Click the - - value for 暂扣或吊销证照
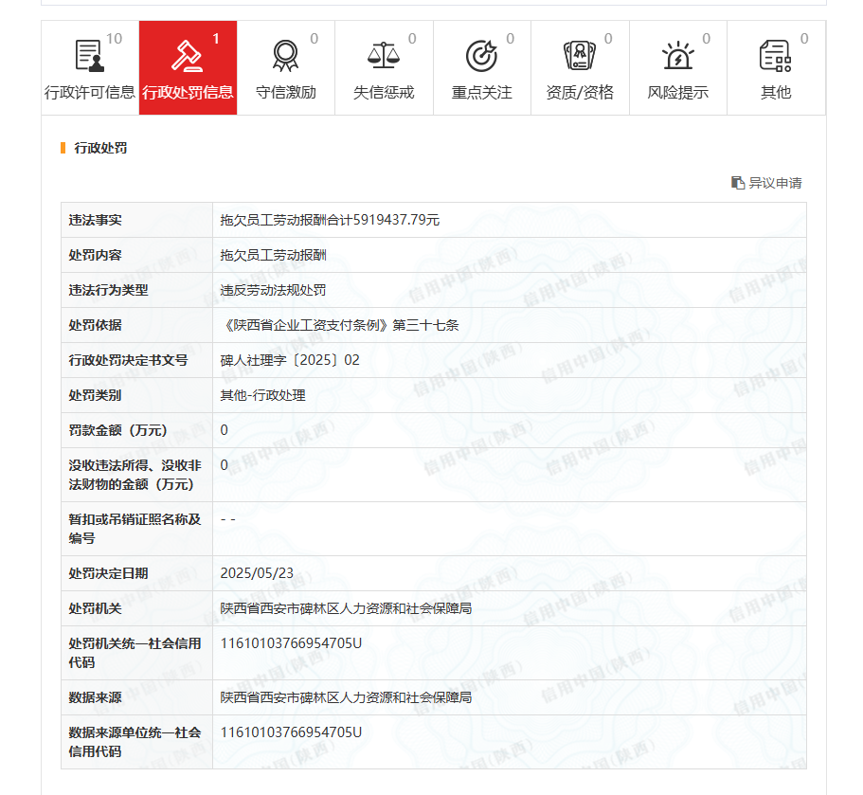This screenshot has width=863, height=795. (x=228, y=519)
